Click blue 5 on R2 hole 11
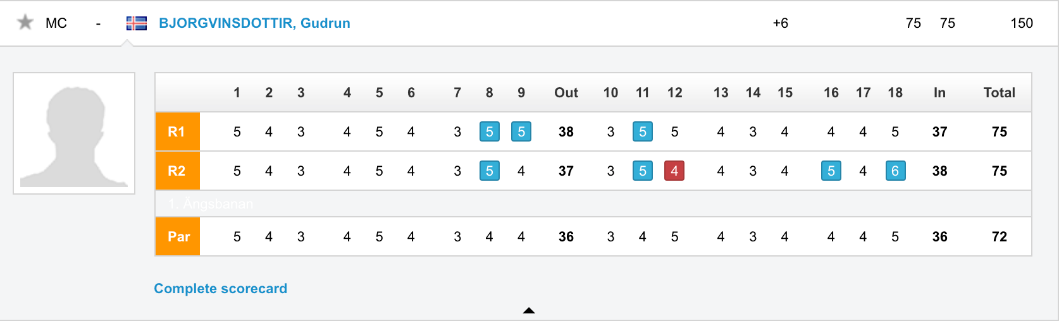This screenshot has height=321, width=1059. (x=643, y=171)
